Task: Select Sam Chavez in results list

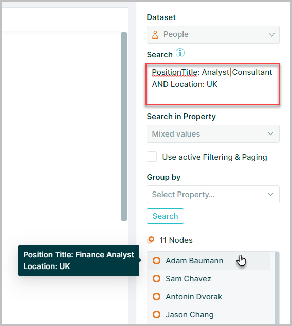Action: (x=209, y=279)
